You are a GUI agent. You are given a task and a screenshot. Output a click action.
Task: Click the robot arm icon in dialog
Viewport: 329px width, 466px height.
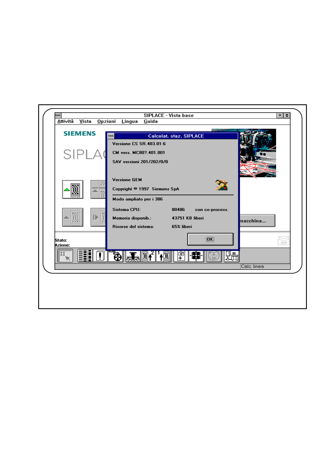pyautogui.click(x=222, y=185)
